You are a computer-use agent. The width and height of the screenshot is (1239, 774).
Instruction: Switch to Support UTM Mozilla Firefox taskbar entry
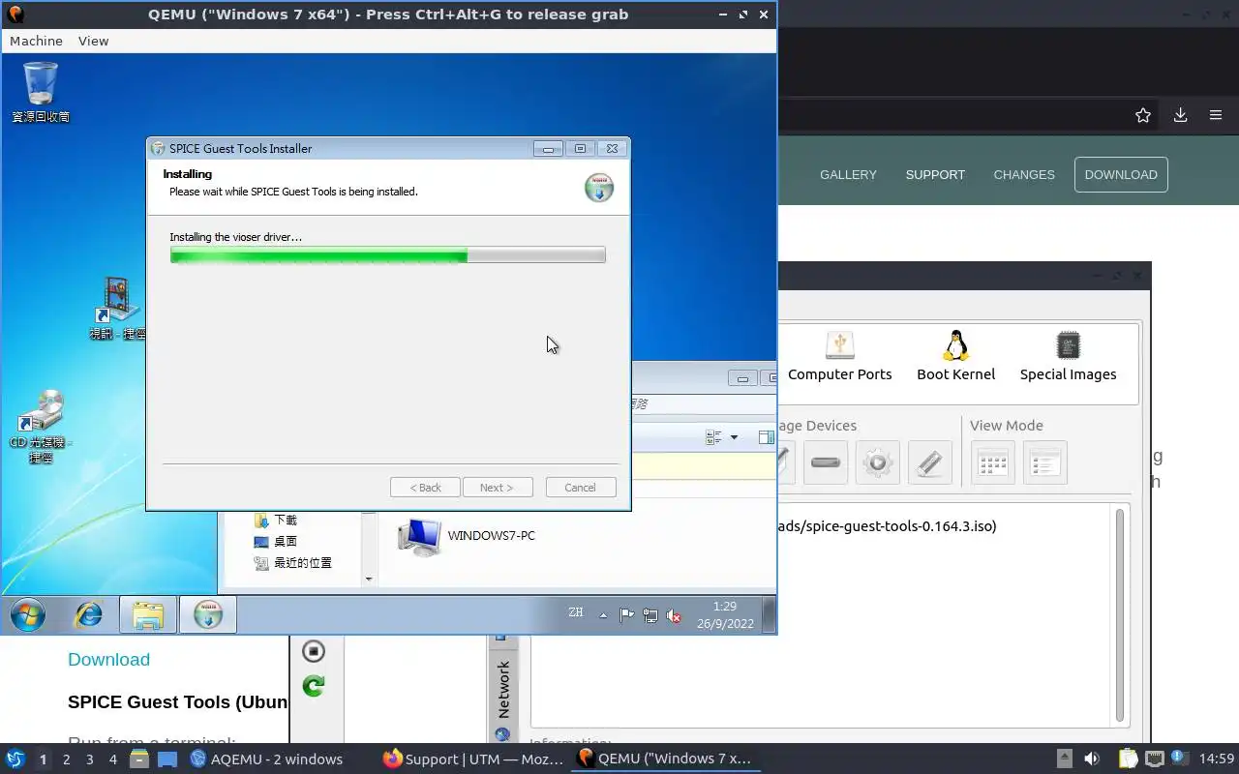(472, 759)
